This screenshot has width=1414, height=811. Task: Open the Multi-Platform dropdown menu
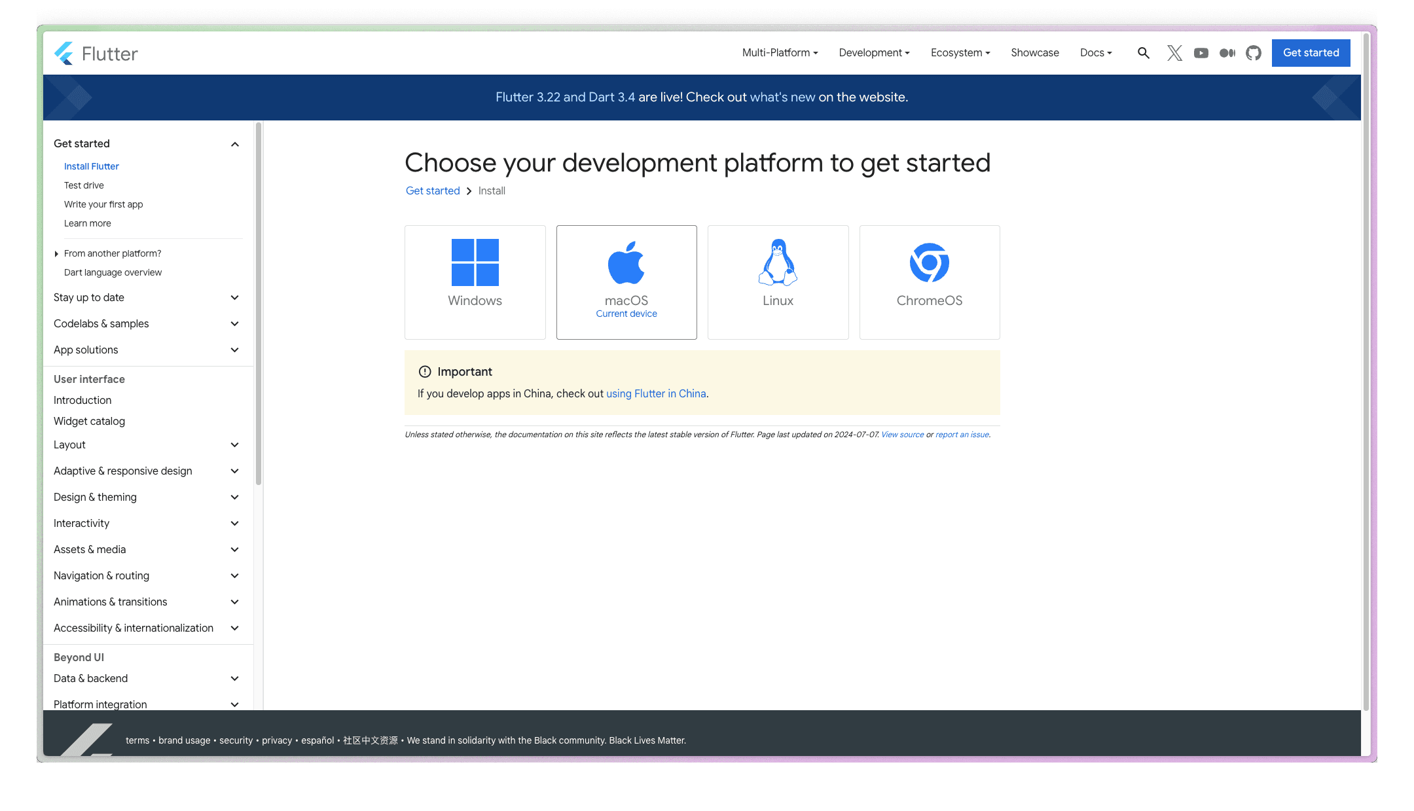(780, 53)
